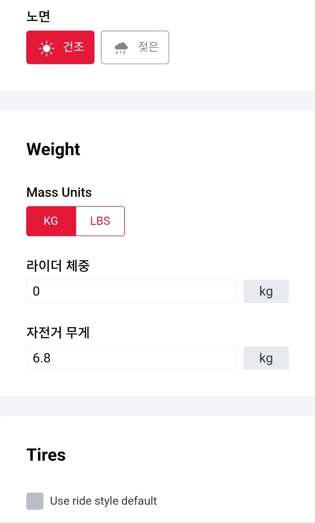Click the Weight section heading
This screenshot has width=315, height=524.
[x=53, y=149]
